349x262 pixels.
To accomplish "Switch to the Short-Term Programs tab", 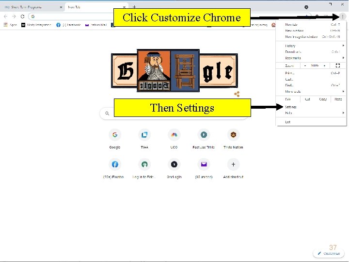I will (32, 7).
